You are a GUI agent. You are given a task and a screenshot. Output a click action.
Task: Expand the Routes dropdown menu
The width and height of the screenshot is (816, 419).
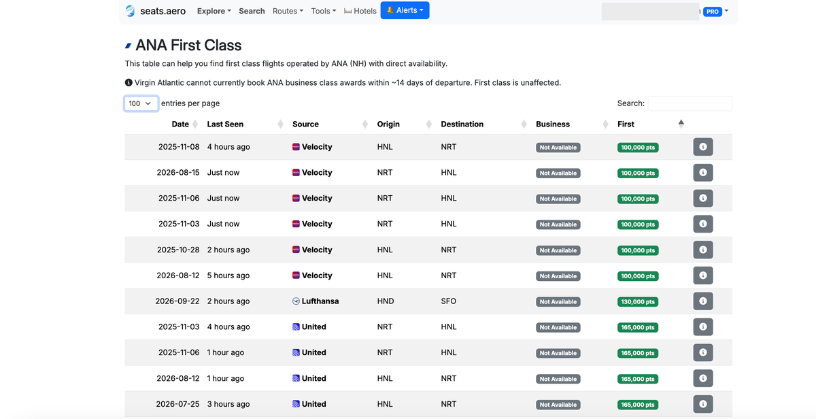pyautogui.click(x=288, y=11)
